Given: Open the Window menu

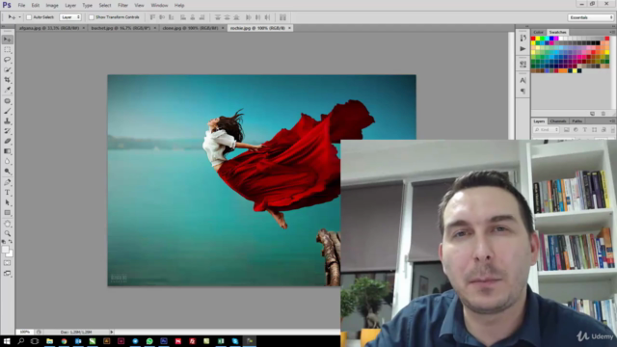Looking at the screenshot, I should coord(159,6).
